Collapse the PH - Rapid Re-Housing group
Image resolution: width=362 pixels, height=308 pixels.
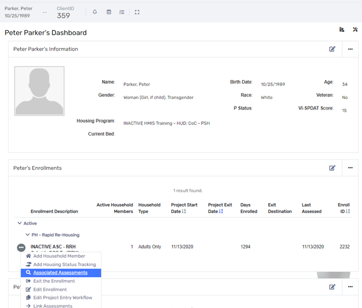pyautogui.click(x=28, y=234)
